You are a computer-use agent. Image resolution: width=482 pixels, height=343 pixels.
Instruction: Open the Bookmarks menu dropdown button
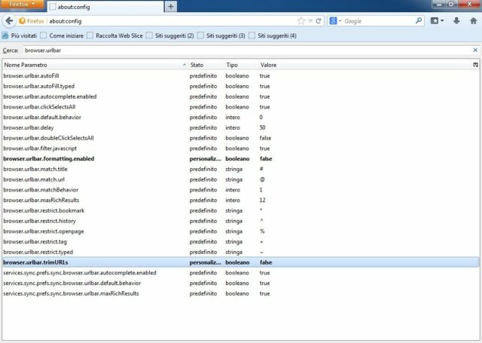coord(438,21)
